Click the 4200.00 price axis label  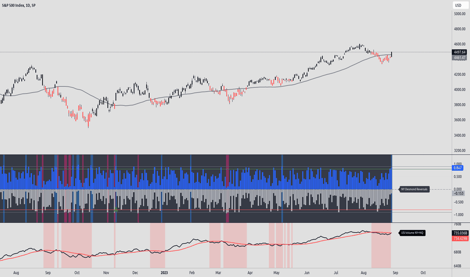tap(460, 75)
